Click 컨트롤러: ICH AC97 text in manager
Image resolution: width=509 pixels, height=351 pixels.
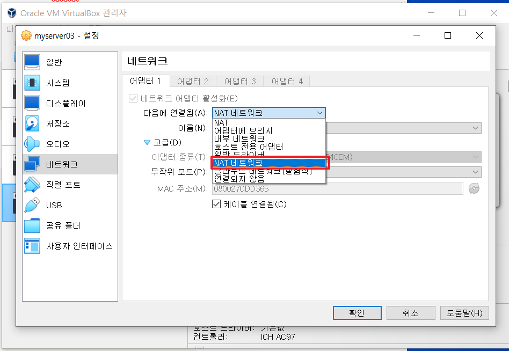[244, 337]
